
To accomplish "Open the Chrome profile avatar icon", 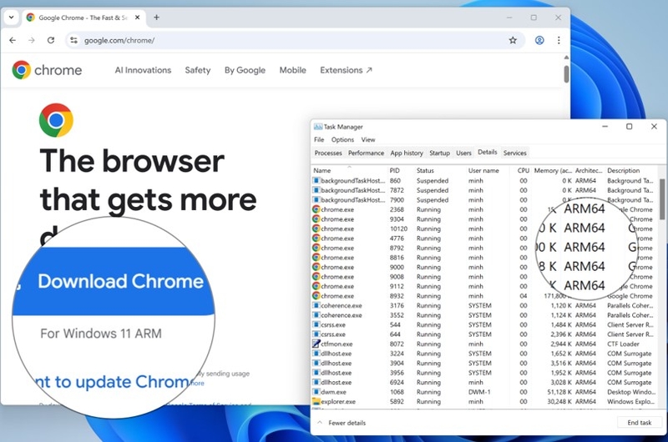I will tap(539, 40).
